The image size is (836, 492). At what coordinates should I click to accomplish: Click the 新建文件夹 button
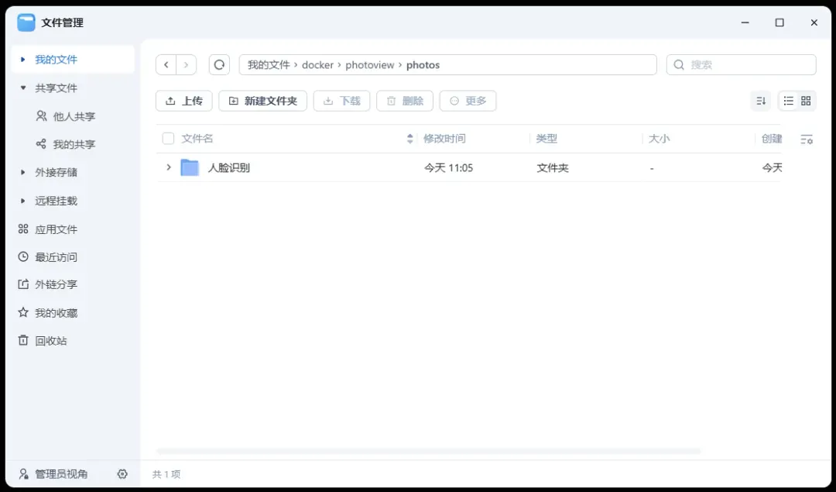tap(263, 101)
